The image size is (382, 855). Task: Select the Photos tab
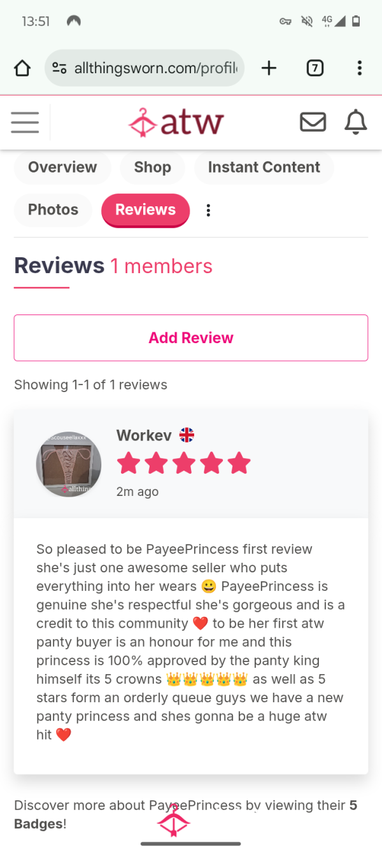coord(53,210)
